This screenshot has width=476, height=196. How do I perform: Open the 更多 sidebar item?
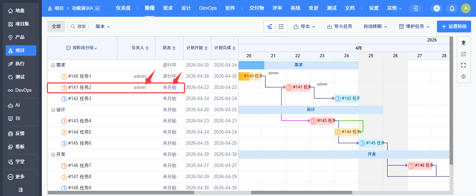[21, 177]
